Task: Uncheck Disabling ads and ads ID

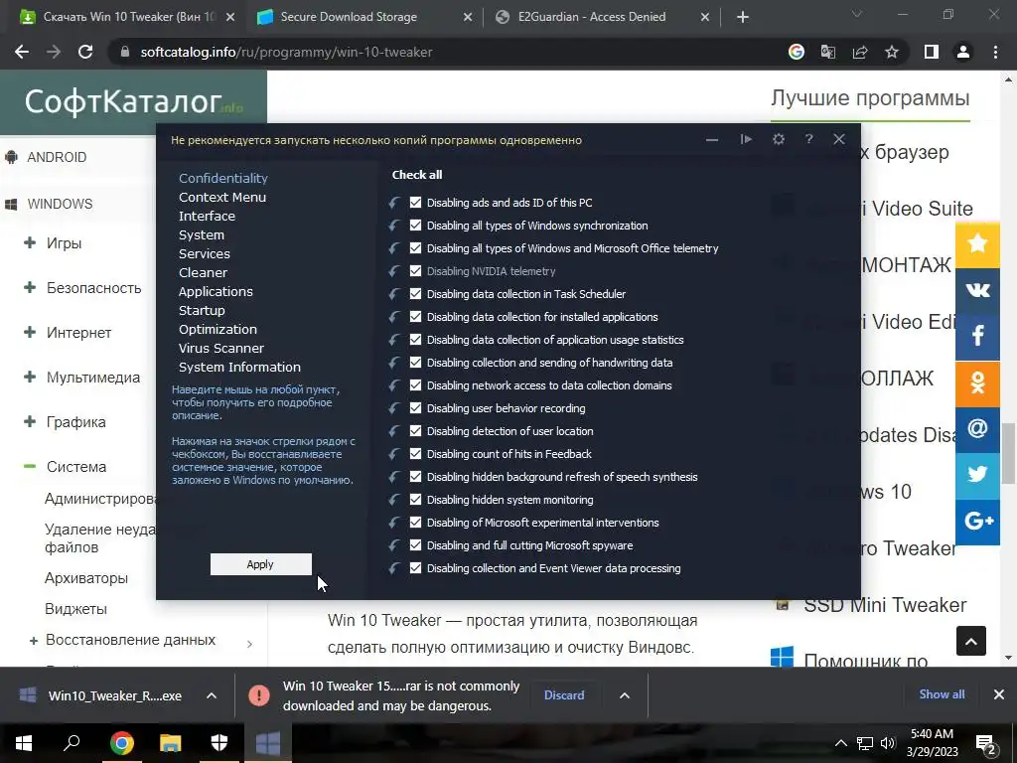Action: 416,203
